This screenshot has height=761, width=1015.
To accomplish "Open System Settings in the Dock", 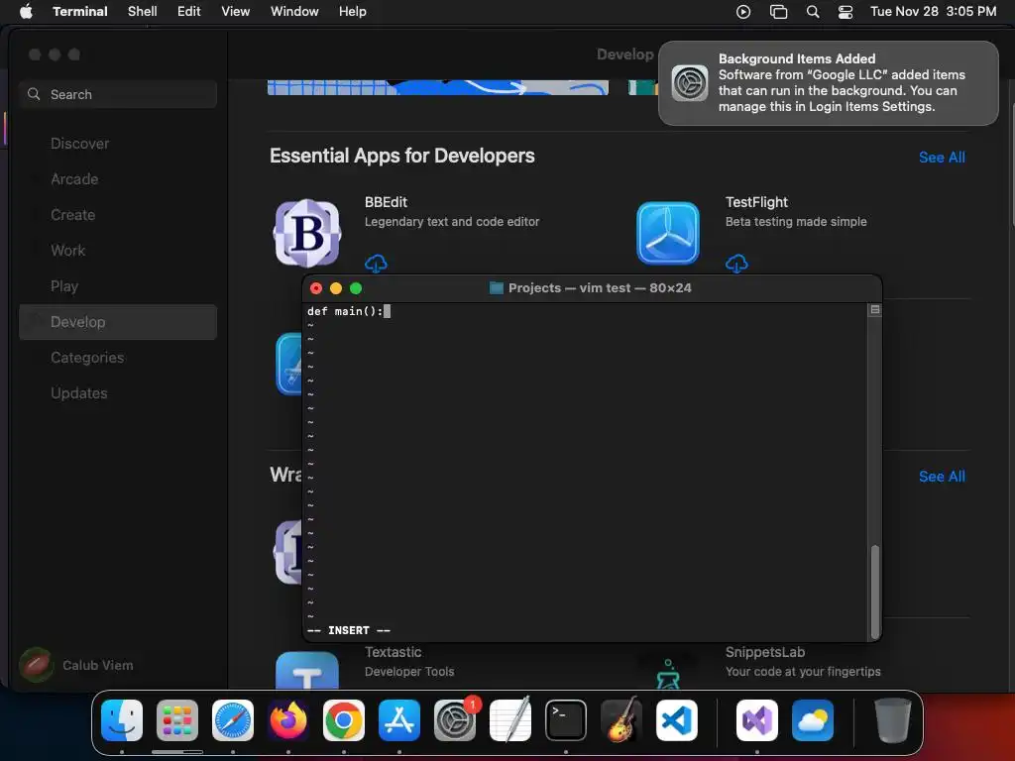I will pyautogui.click(x=455, y=720).
